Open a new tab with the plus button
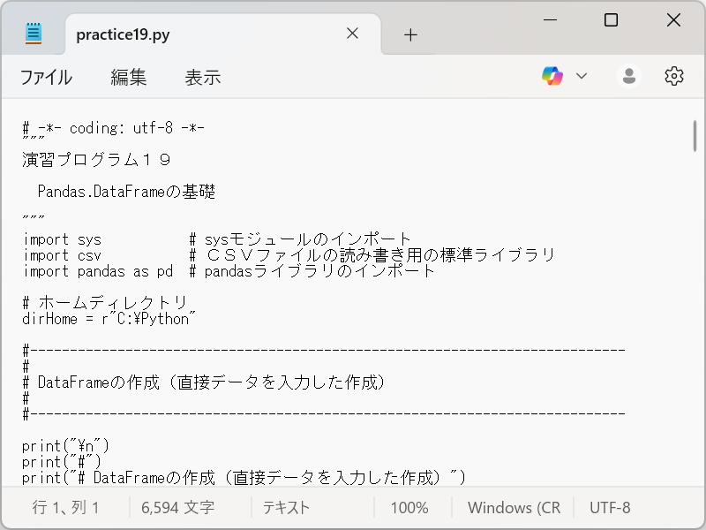706x530 pixels. coord(410,34)
